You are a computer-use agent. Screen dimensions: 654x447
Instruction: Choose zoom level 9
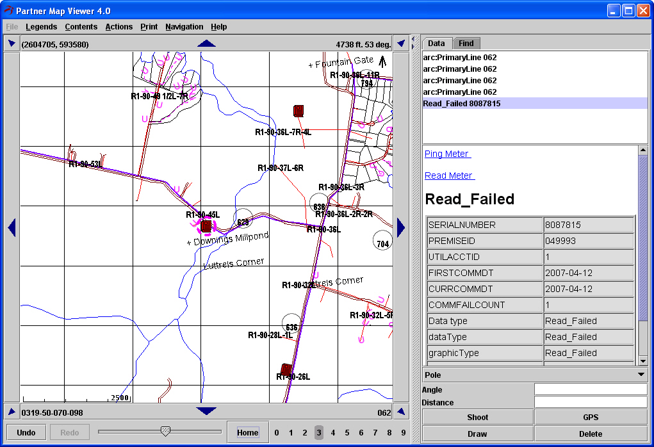coord(403,433)
